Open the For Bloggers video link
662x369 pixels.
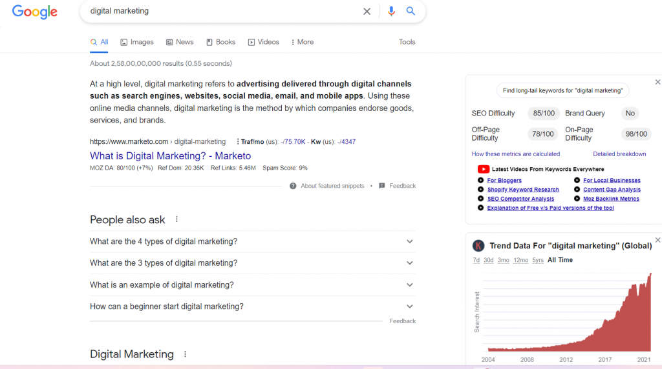504,180
